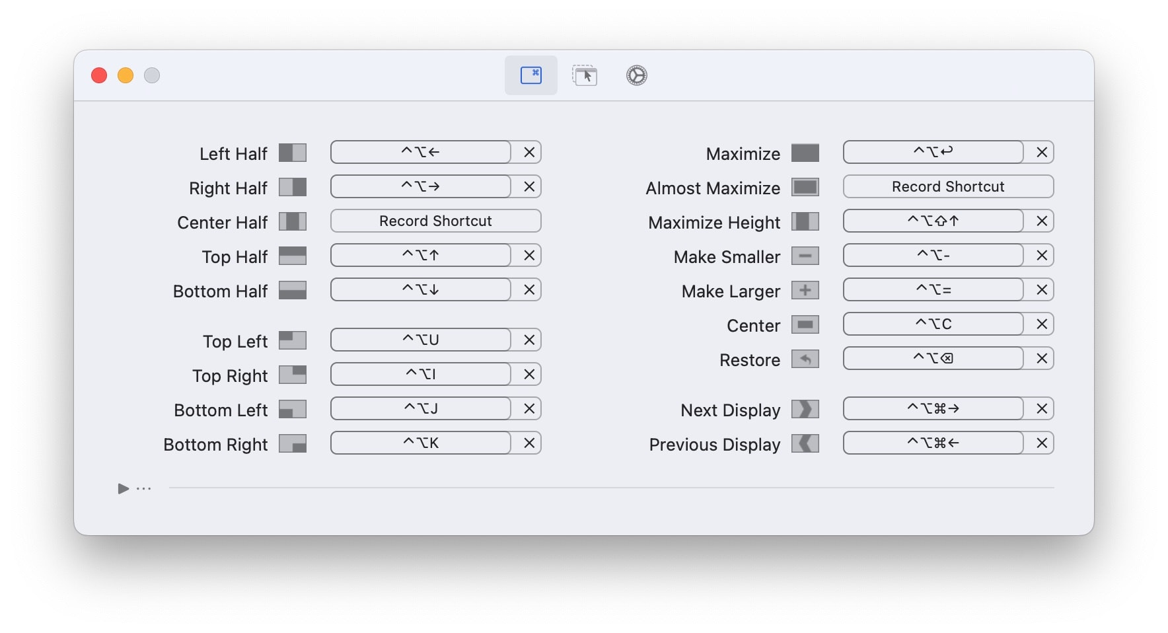Open the general settings gear tab

[x=636, y=75]
